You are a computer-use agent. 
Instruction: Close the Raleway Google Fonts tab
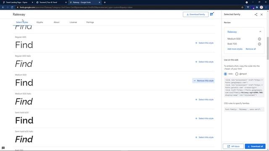point(99,3)
